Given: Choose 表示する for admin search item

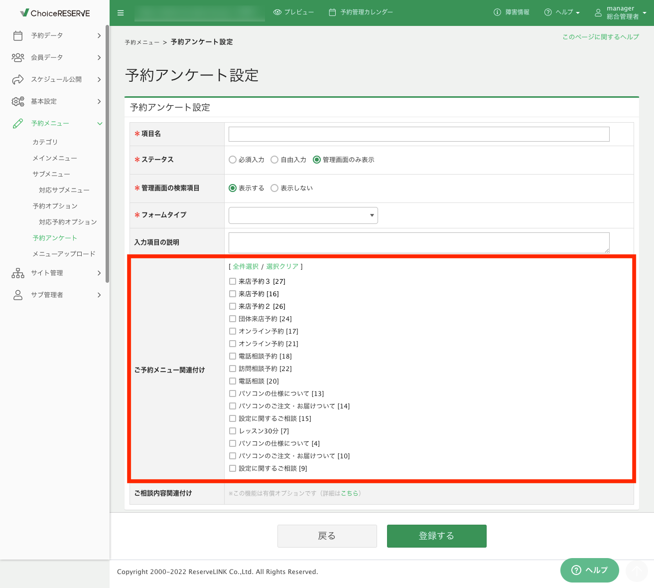Looking at the screenshot, I should [233, 188].
